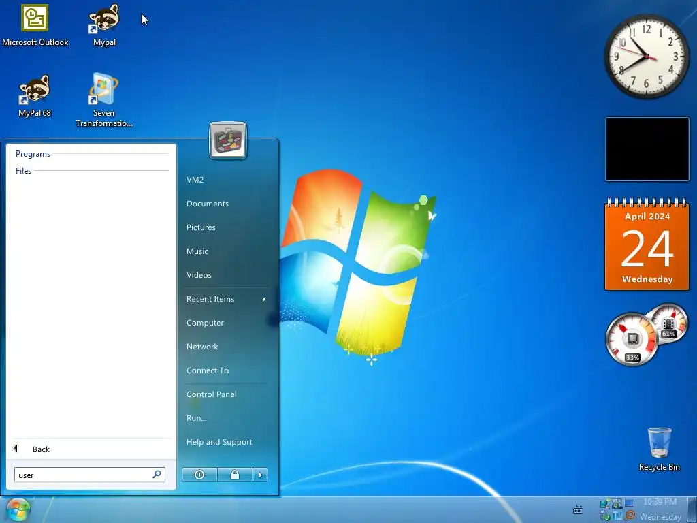The height and width of the screenshot is (523, 697).
Task: Click the Files search results header
Action: 24,171
